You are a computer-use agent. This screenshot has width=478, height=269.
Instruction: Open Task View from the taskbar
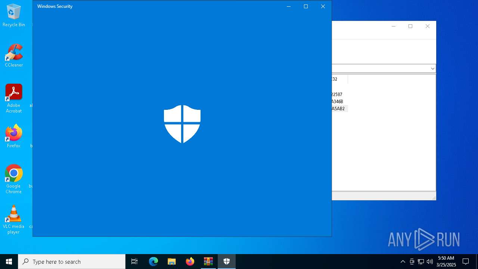(134, 262)
